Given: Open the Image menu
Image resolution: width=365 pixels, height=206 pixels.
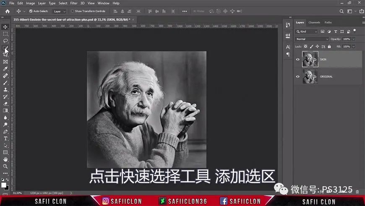Looking at the screenshot, I should [30, 3].
